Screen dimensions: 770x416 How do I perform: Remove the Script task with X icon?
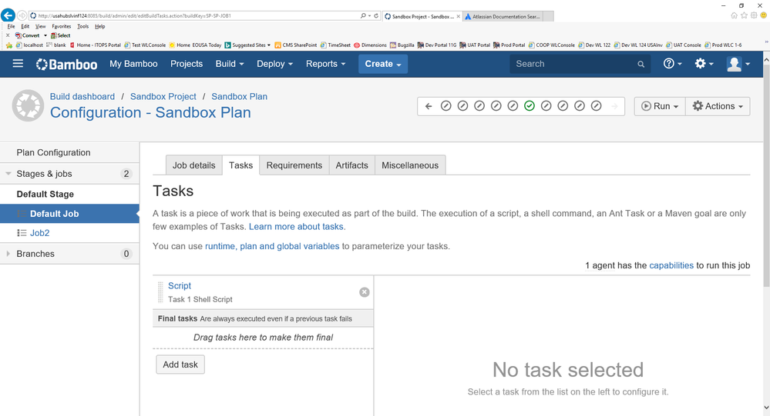364,292
